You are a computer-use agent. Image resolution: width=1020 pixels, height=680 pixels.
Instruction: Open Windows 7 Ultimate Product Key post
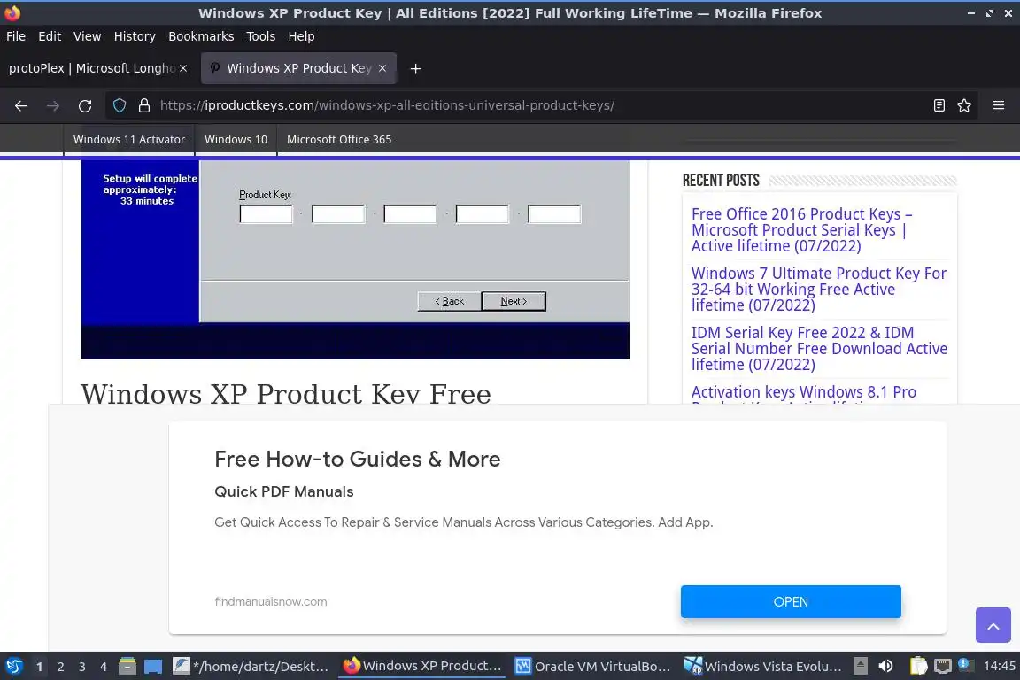click(818, 289)
